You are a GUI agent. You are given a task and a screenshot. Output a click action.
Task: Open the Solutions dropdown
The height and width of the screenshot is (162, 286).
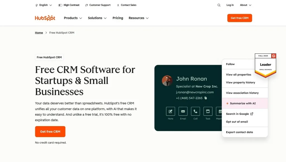[97, 18]
